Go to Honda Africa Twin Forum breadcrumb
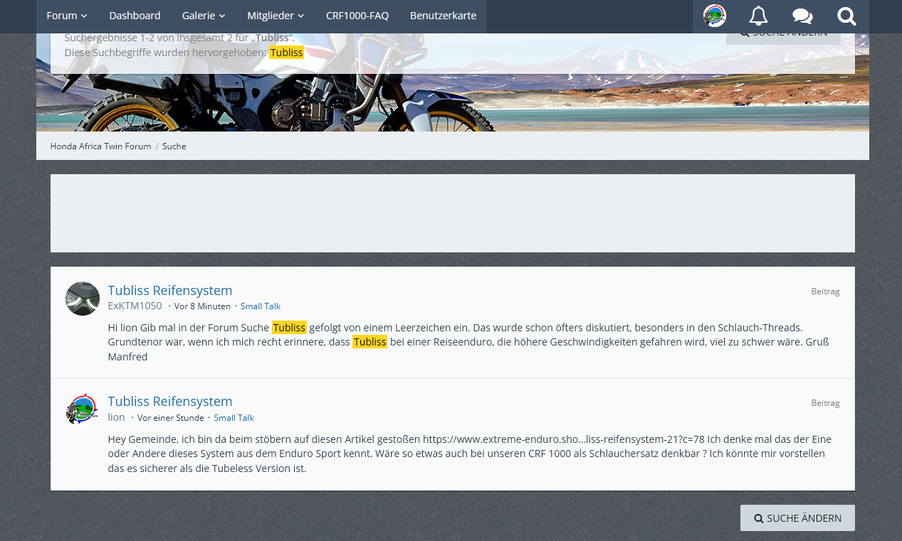 coord(100,146)
